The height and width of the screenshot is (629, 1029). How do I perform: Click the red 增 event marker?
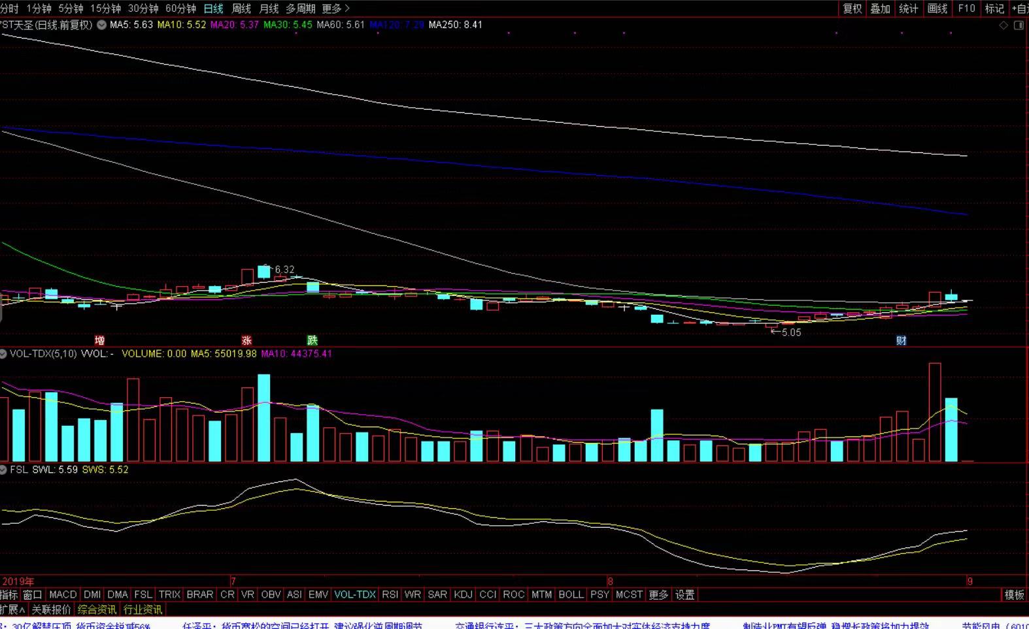coord(99,340)
